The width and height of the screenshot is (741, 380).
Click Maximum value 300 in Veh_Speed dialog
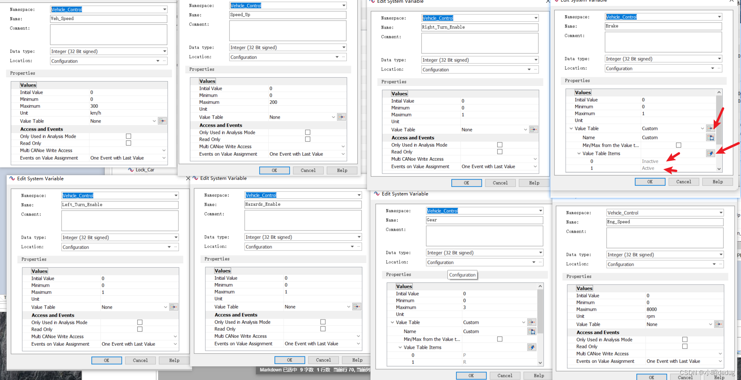[94, 106]
